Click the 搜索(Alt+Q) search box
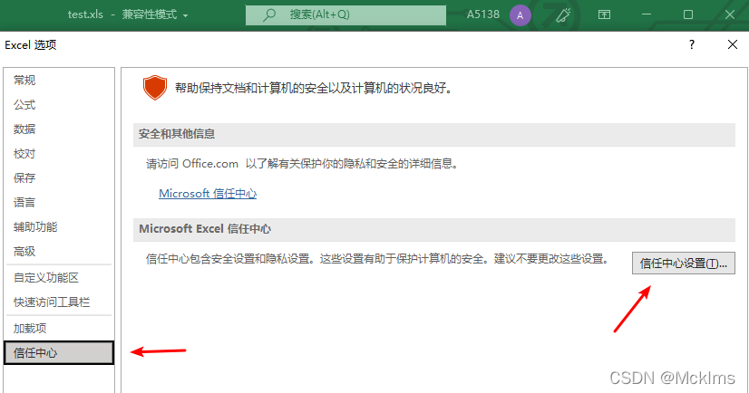The width and height of the screenshot is (749, 393). [345, 14]
